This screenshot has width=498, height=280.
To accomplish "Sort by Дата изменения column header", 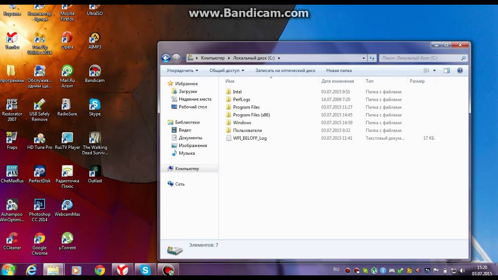I will tap(341, 81).
